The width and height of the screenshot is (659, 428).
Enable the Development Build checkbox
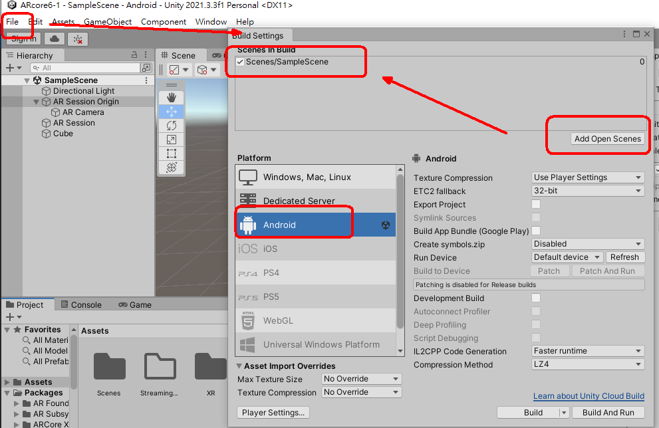(536, 298)
